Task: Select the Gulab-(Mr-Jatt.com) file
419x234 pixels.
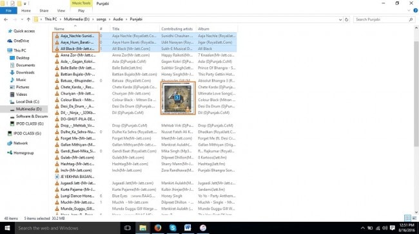Action: tap(77, 157)
